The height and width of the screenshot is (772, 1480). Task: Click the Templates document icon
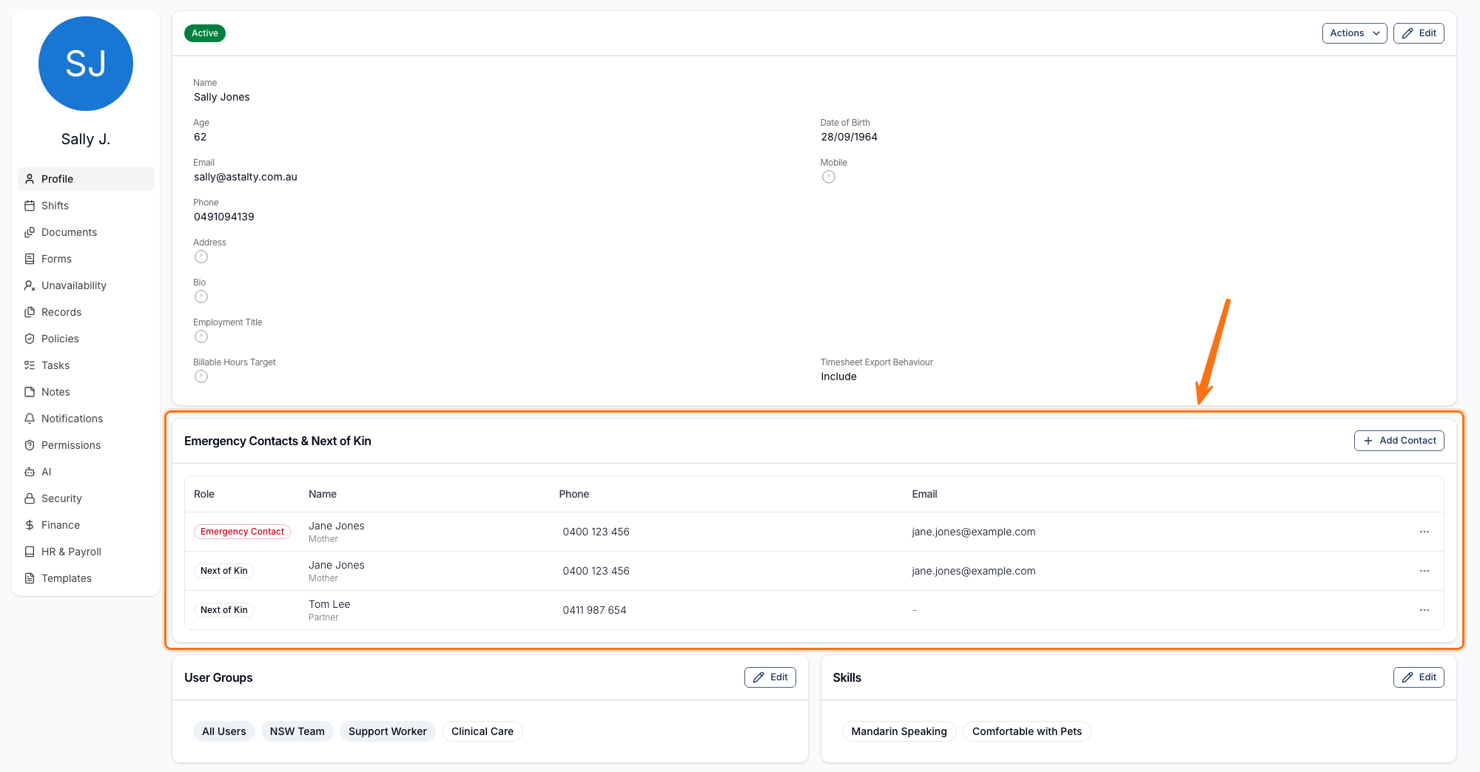tap(30, 578)
